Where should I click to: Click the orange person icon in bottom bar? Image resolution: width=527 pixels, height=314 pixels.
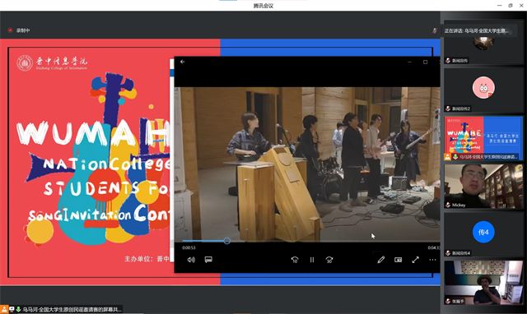[x=3, y=309]
